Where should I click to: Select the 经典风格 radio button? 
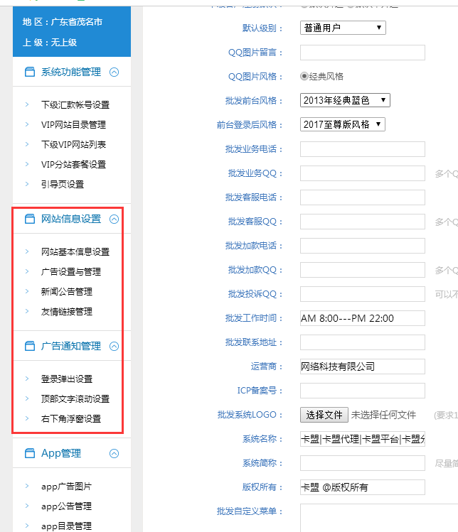point(304,76)
